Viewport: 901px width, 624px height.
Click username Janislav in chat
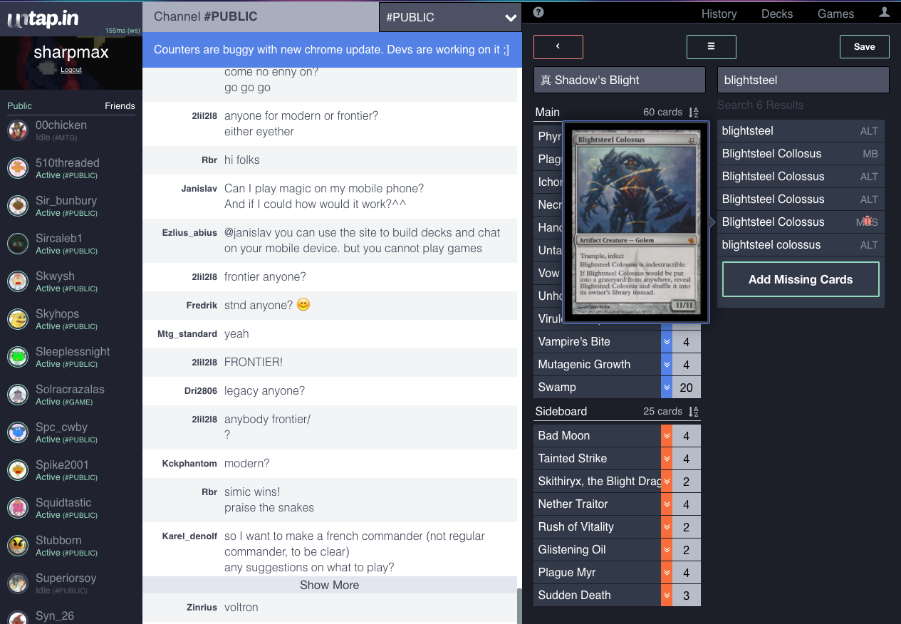(199, 189)
